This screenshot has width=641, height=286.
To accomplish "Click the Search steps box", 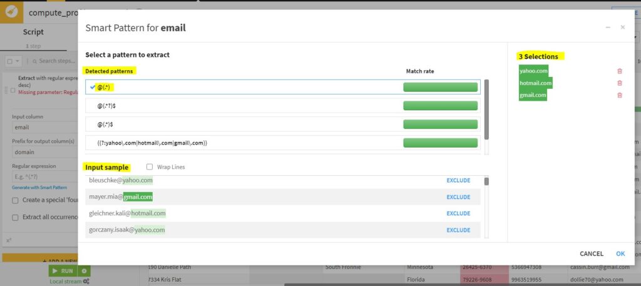I will click(54, 61).
